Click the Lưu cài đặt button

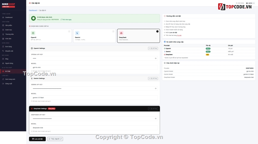click(37, 139)
